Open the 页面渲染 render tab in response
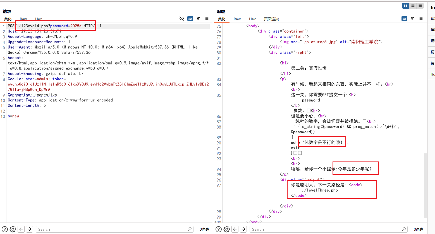Image resolution: width=435 pixels, height=234 pixels. coord(271,19)
